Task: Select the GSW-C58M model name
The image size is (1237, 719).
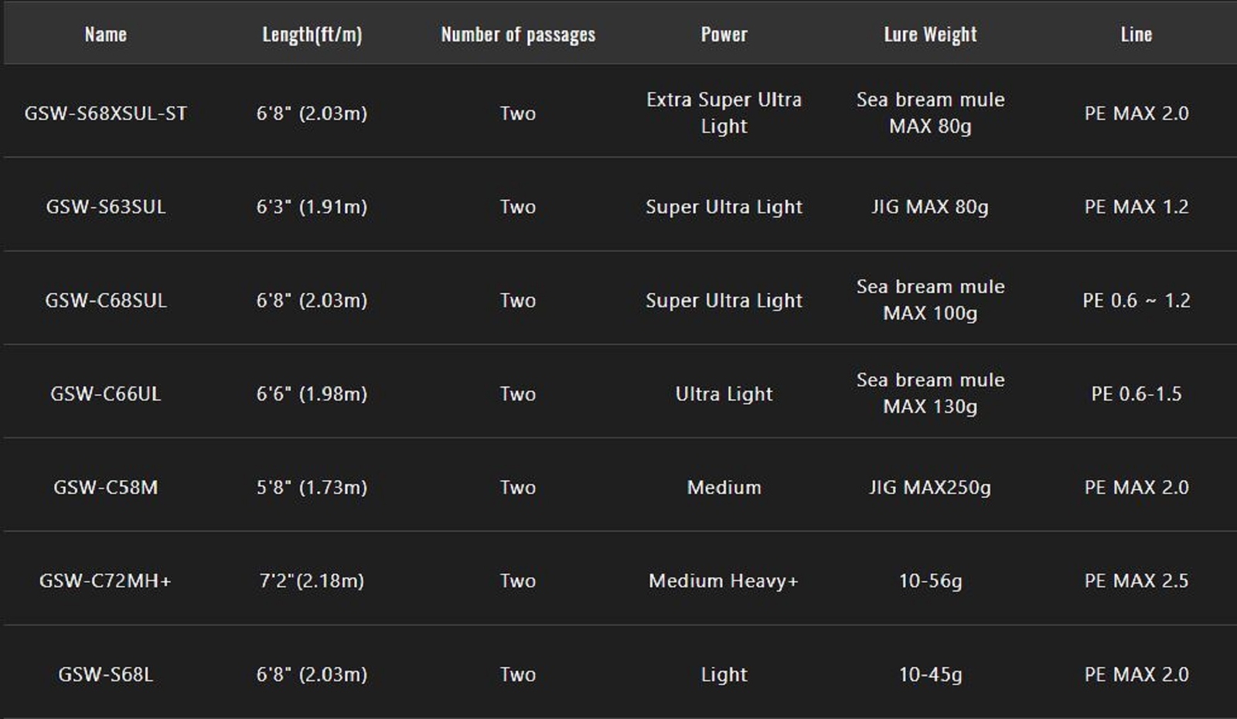Action: (105, 487)
